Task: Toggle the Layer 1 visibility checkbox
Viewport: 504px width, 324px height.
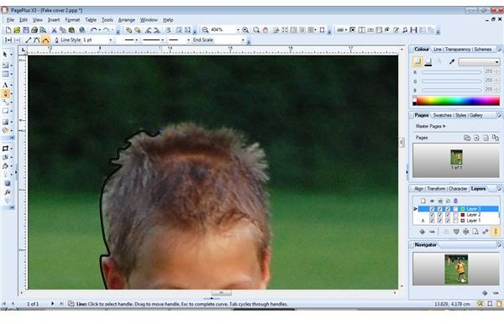Action: 432,221
